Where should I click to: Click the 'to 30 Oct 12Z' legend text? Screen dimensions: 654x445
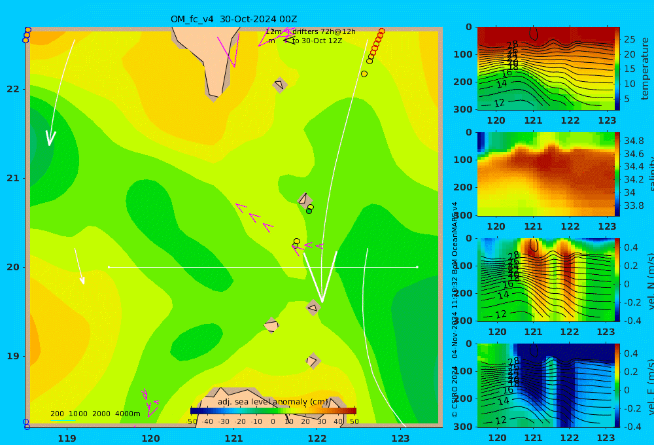coord(317,41)
